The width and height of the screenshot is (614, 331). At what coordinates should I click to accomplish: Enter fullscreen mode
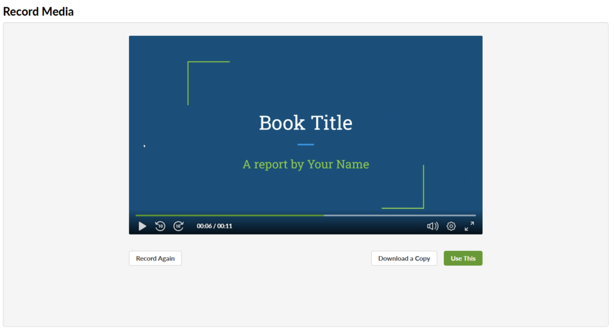tap(469, 226)
